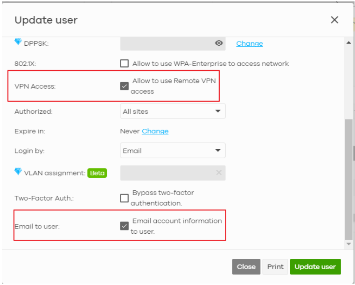
Task: Show DPPSK password with eye icon
Action: (x=218, y=43)
